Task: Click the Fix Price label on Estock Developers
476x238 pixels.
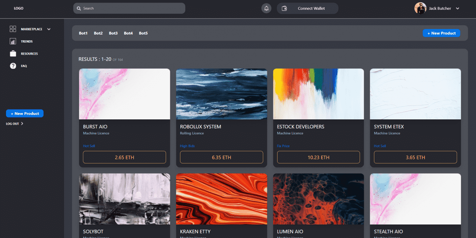Action: 284,146
